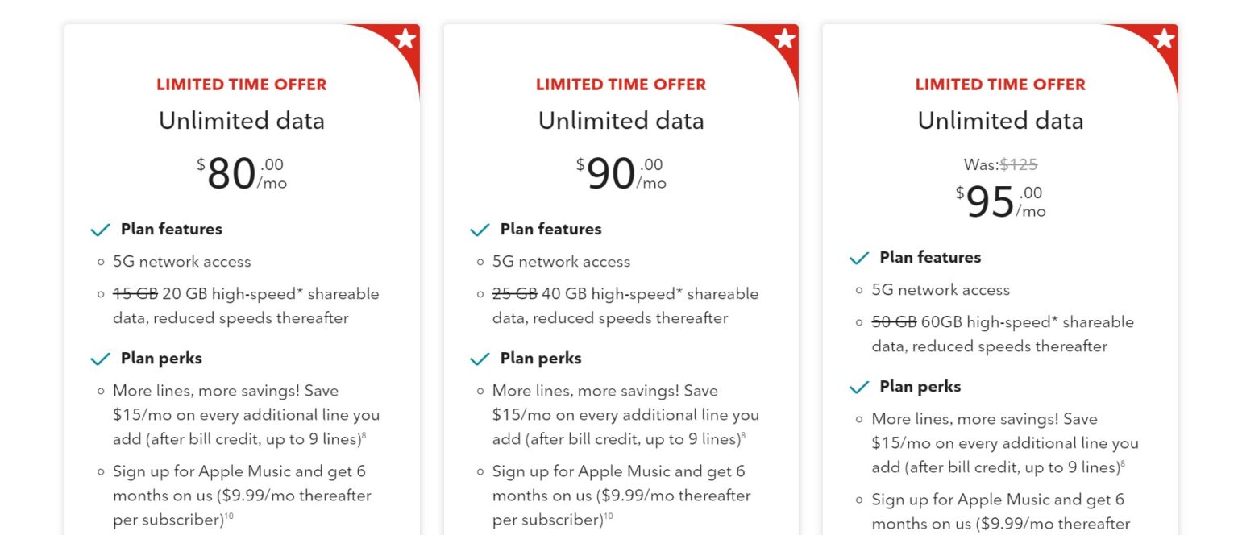The image size is (1238, 535).
Task: Open footnote 10 in the $80 plan
Action: (228, 516)
